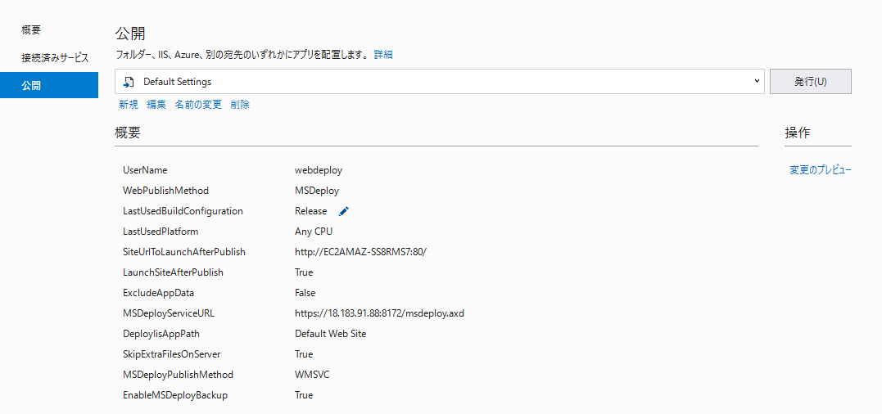882x414 pixels.
Task: Click the 削除 delete link
Action: [240, 104]
